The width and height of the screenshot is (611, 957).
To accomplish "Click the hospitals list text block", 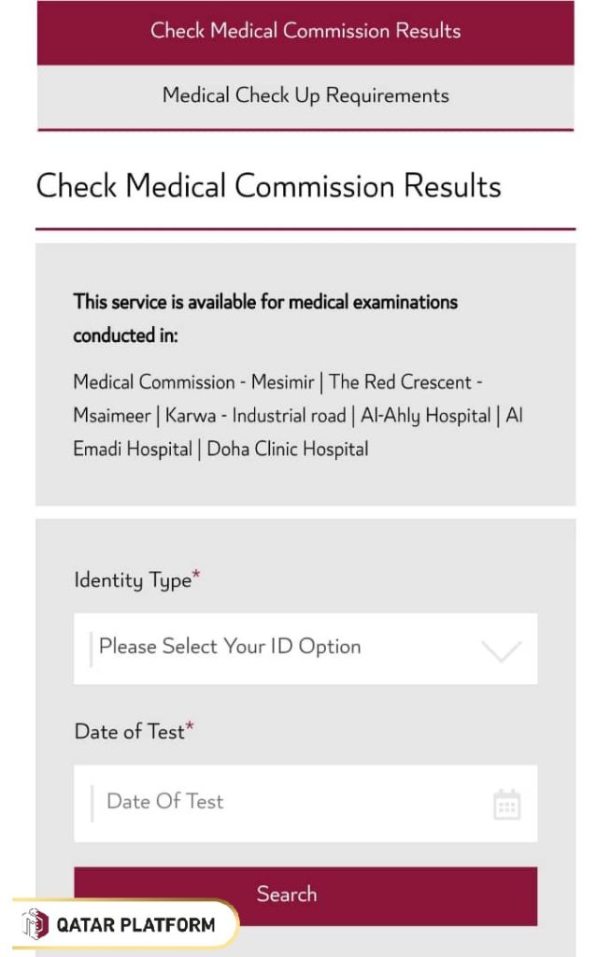I will 299,416.
